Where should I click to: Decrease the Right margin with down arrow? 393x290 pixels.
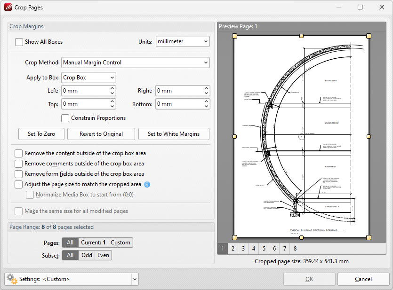pos(206,93)
